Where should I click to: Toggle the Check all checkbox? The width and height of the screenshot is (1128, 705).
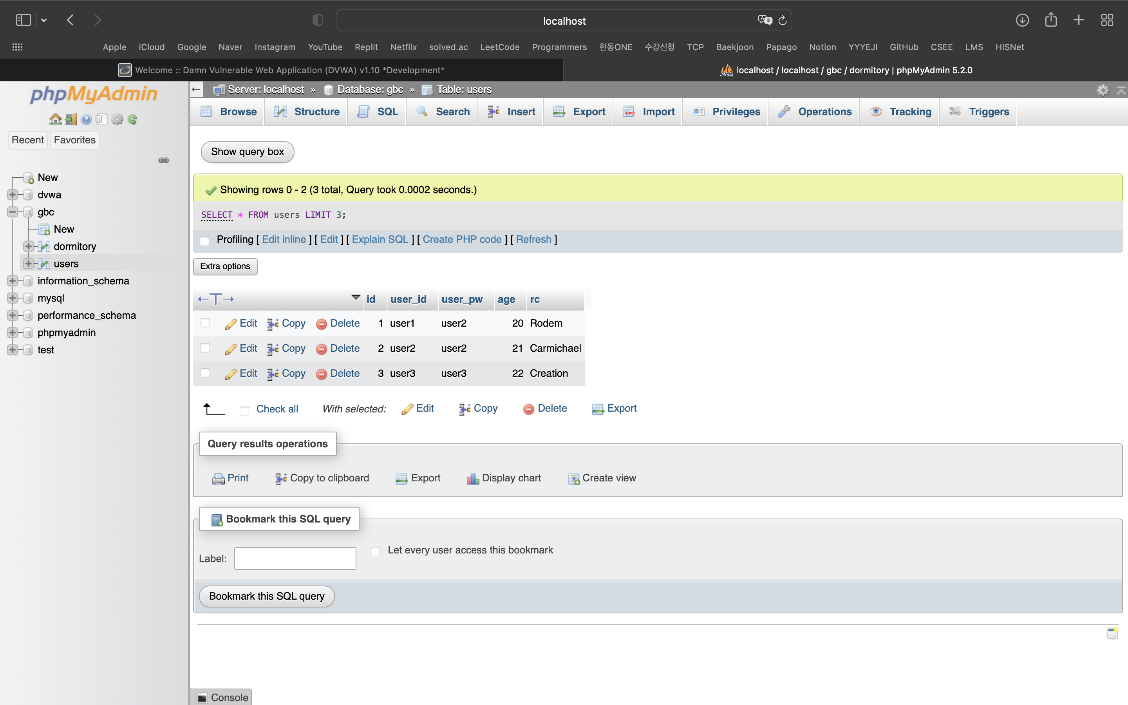pos(244,410)
